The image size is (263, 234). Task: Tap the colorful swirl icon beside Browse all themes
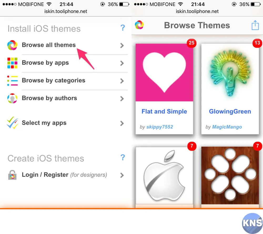coord(12,45)
